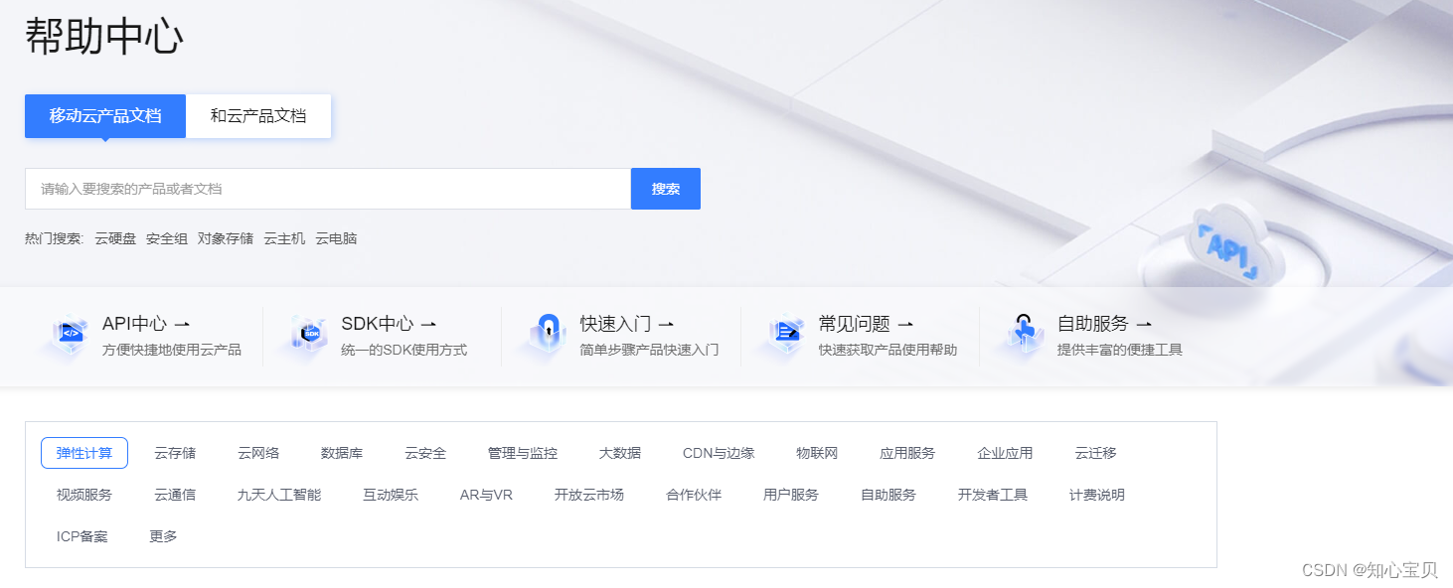Open the 快速入门 heading link
Image resolution: width=1453 pixels, height=588 pixels.
[x=616, y=324]
